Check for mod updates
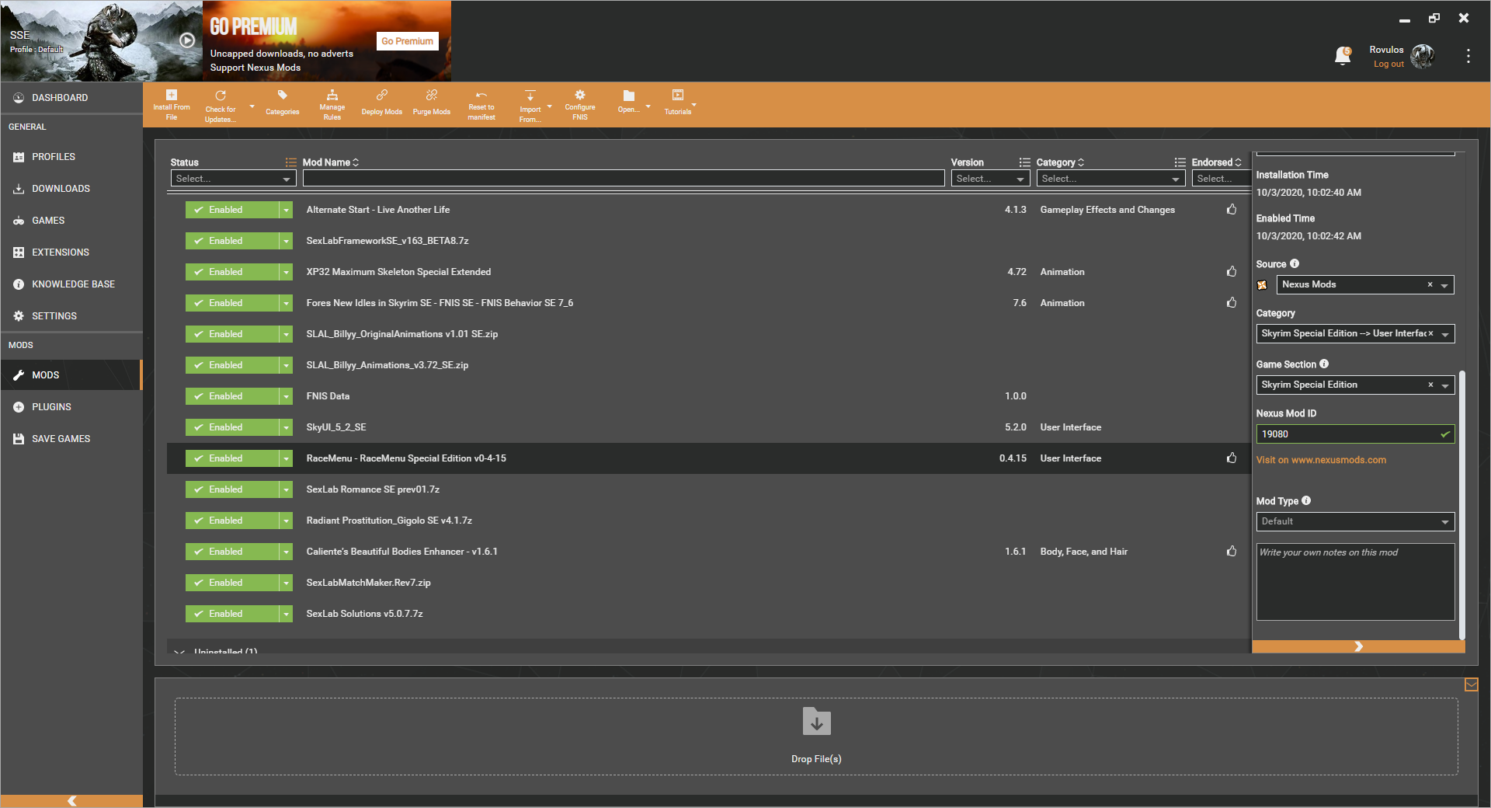The height and width of the screenshot is (808, 1491). [221, 105]
